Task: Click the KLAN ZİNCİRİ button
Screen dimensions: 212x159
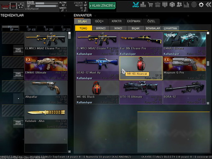Action: pos(102,5)
